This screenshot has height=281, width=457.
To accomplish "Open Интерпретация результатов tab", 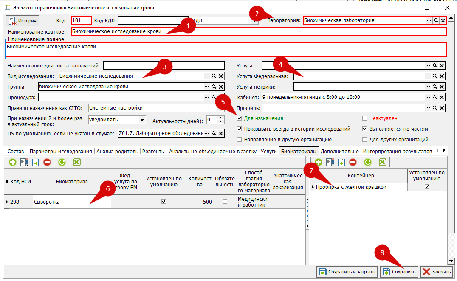I will click(x=398, y=152).
